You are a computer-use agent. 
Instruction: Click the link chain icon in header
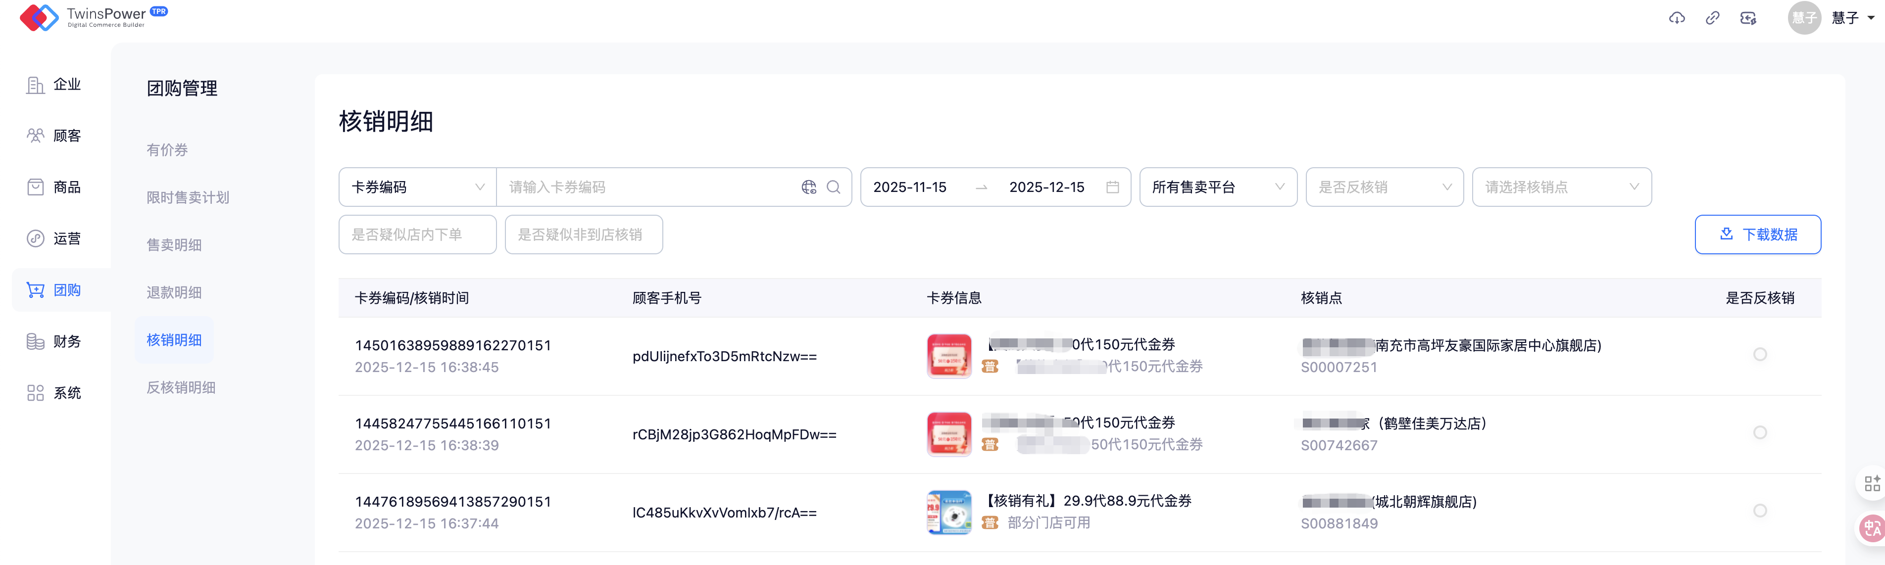(1712, 18)
